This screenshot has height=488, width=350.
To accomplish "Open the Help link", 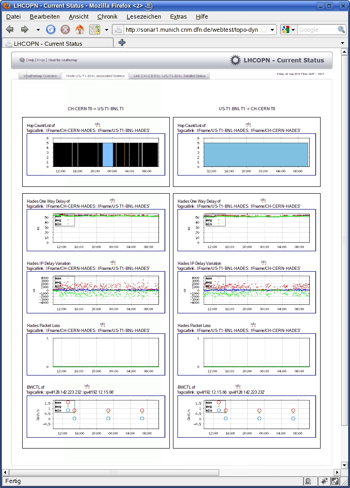I will [x=31, y=60].
